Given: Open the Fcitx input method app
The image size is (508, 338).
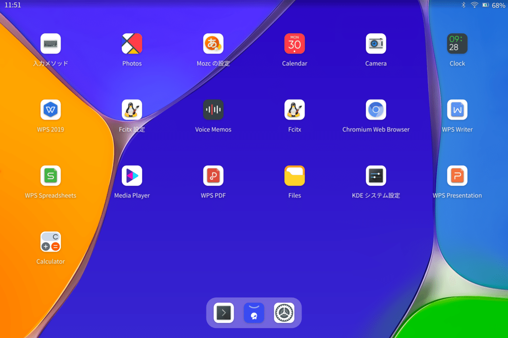Looking at the screenshot, I should [x=294, y=110].
